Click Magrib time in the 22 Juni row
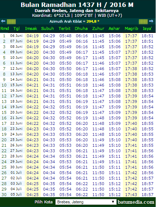This screenshot has width=156, height=207. [x=131, y=123]
